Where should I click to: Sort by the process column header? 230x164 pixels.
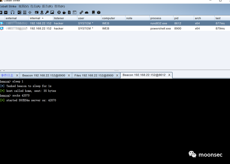coord(161,18)
